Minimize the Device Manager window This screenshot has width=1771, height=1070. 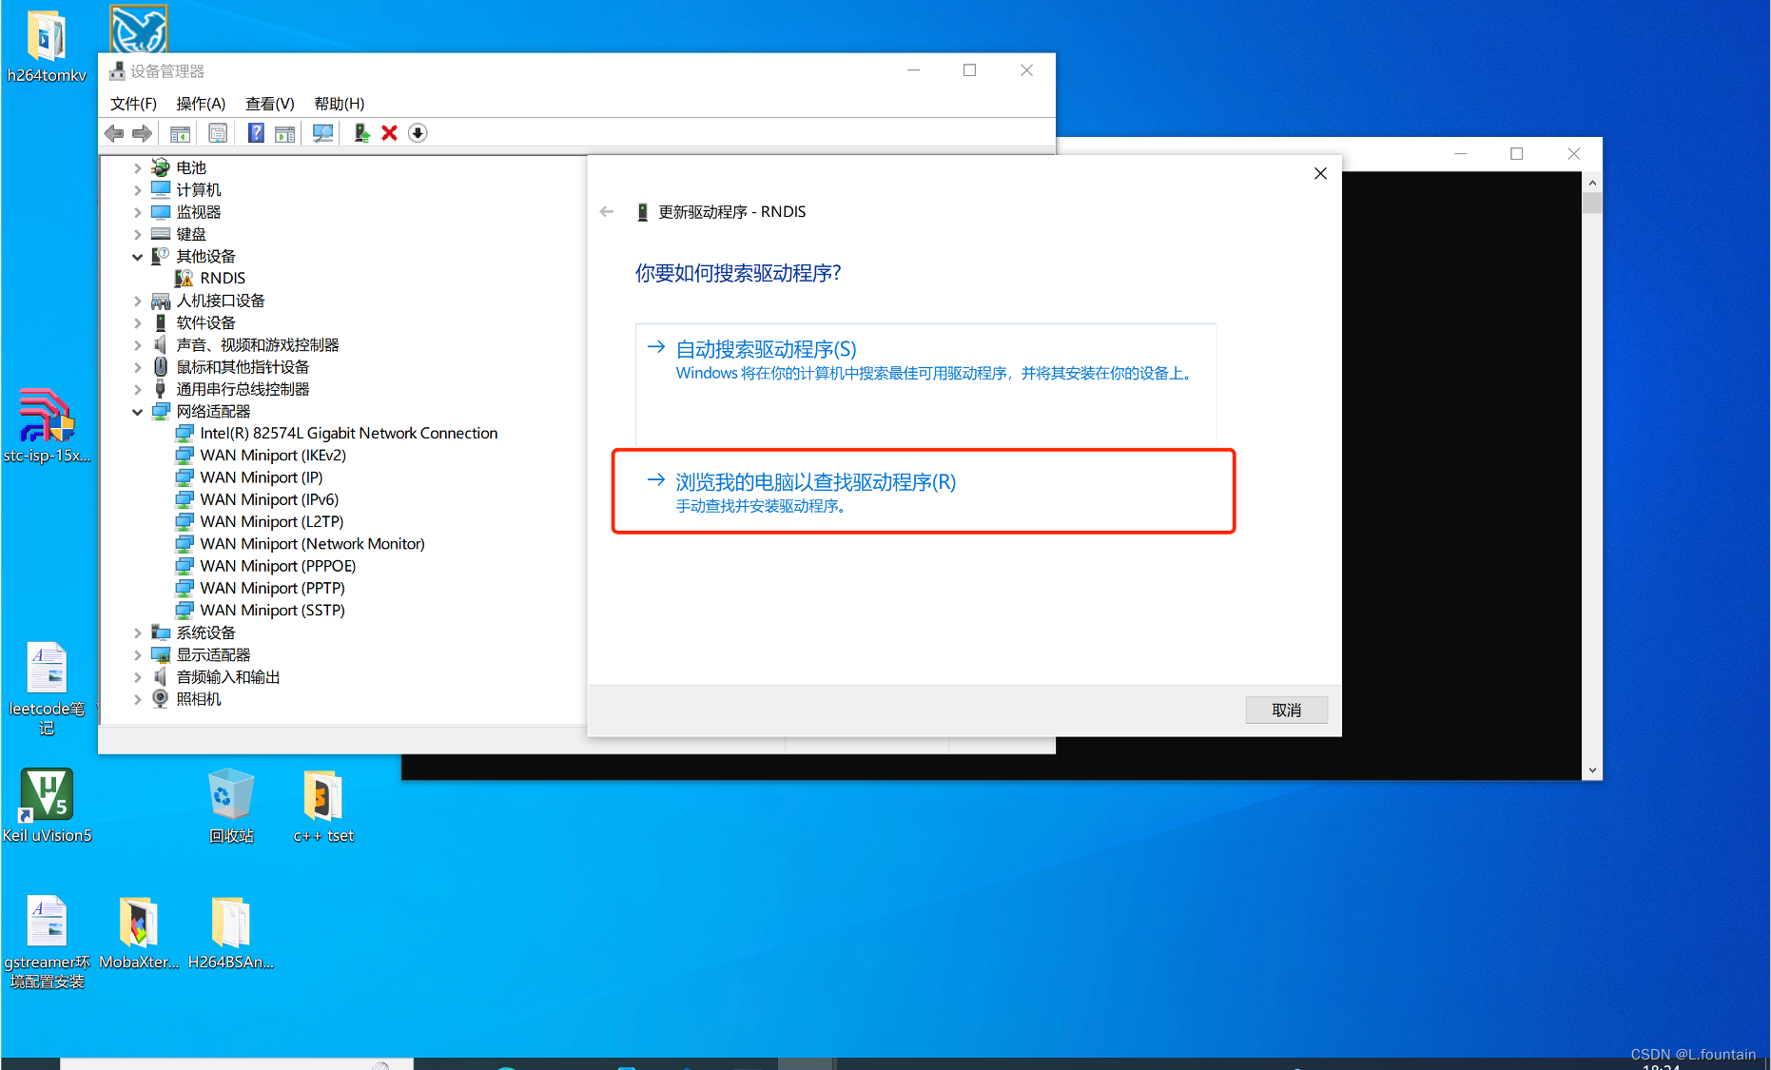[x=913, y=70]
